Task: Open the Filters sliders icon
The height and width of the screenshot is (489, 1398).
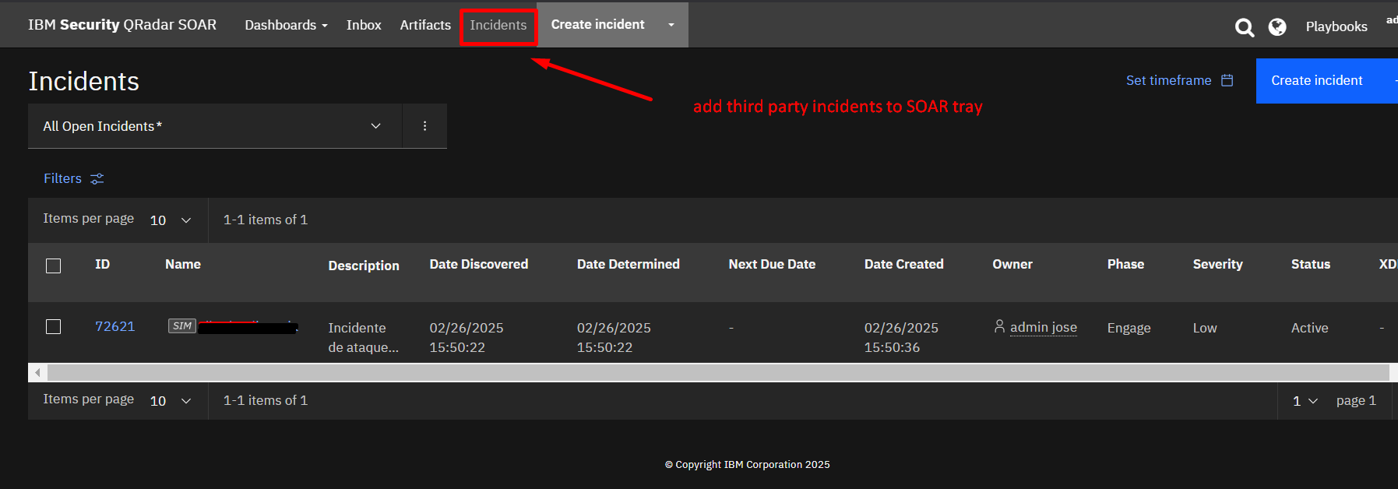Action: coord(97,179)
